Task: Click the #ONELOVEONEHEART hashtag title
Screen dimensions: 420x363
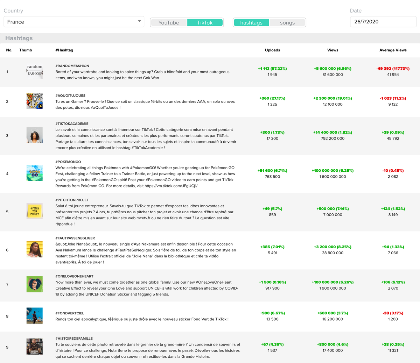Action: click(x=74, y=276)
